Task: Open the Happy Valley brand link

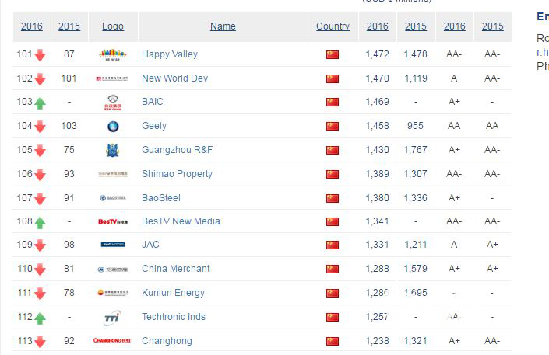Action: pyautogui.click(x=170, y=54)
